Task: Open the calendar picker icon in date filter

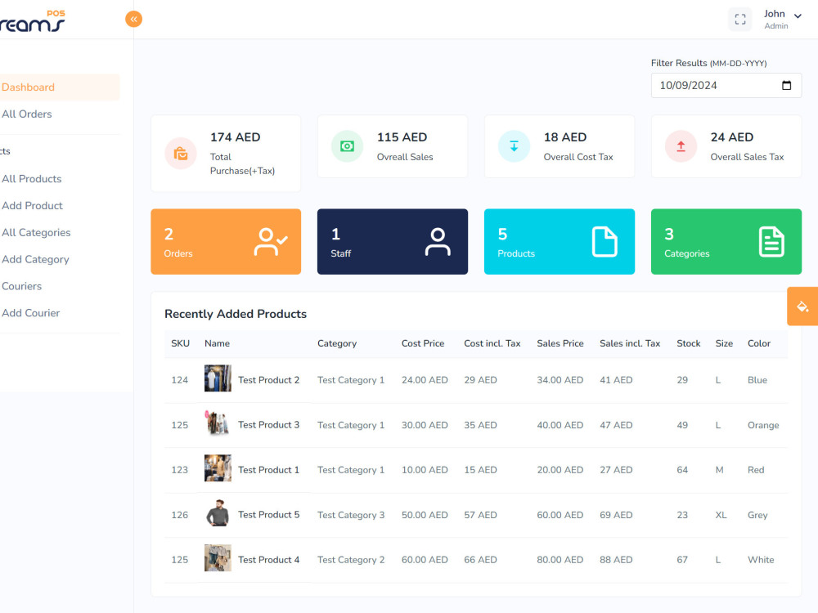Action: tap(786, 86)
